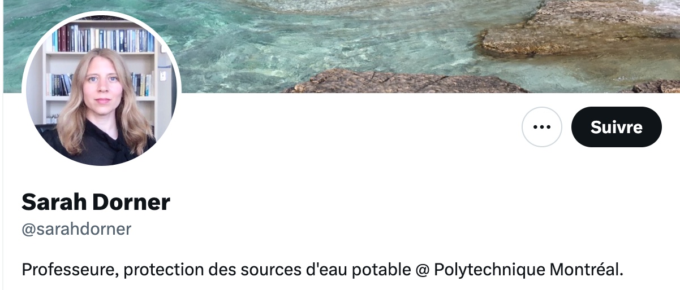680x290 pixels.
Task: Click the Sarah Dorner display name heading
Action: point(96,202)
